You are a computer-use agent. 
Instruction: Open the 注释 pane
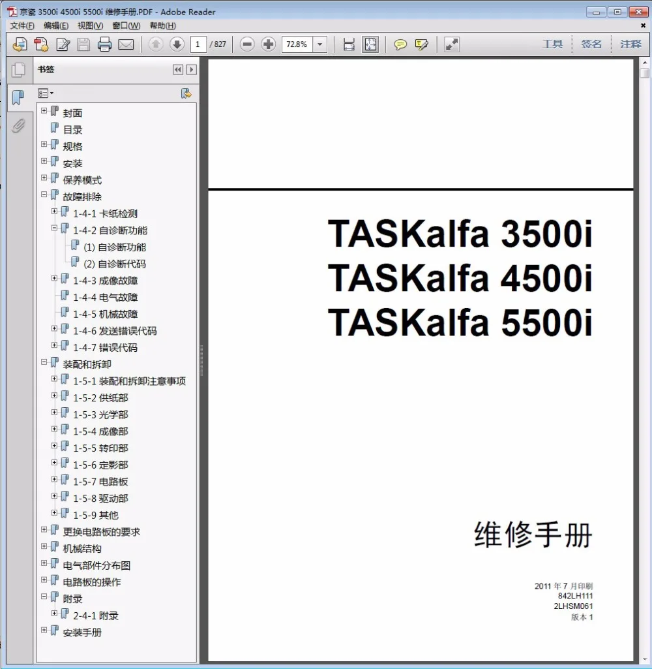(x=630, y=44)
